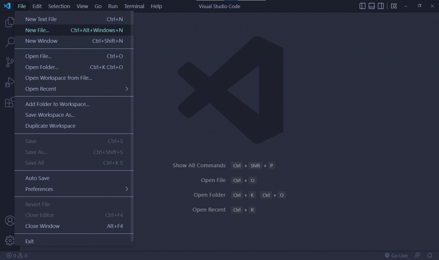Open the Help menu
This screenshot has width=439, height=260.
pos(156,6)
